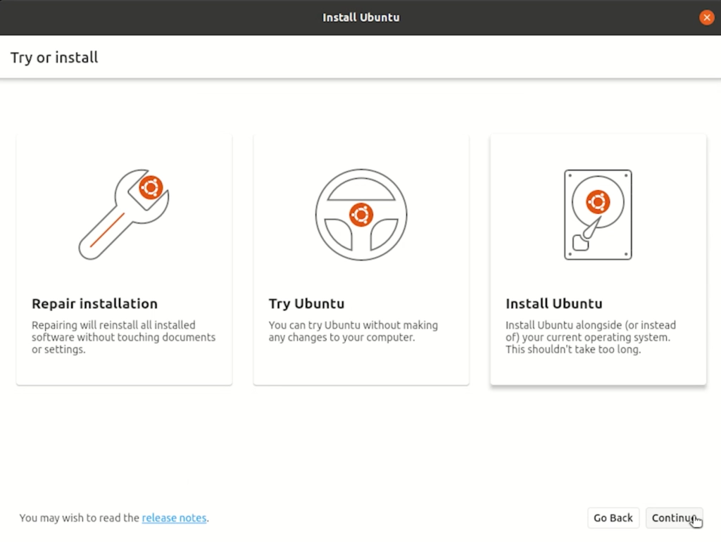
Task: Click the "Install Ubuntu" window title bar text
Action: click(360, 18)
